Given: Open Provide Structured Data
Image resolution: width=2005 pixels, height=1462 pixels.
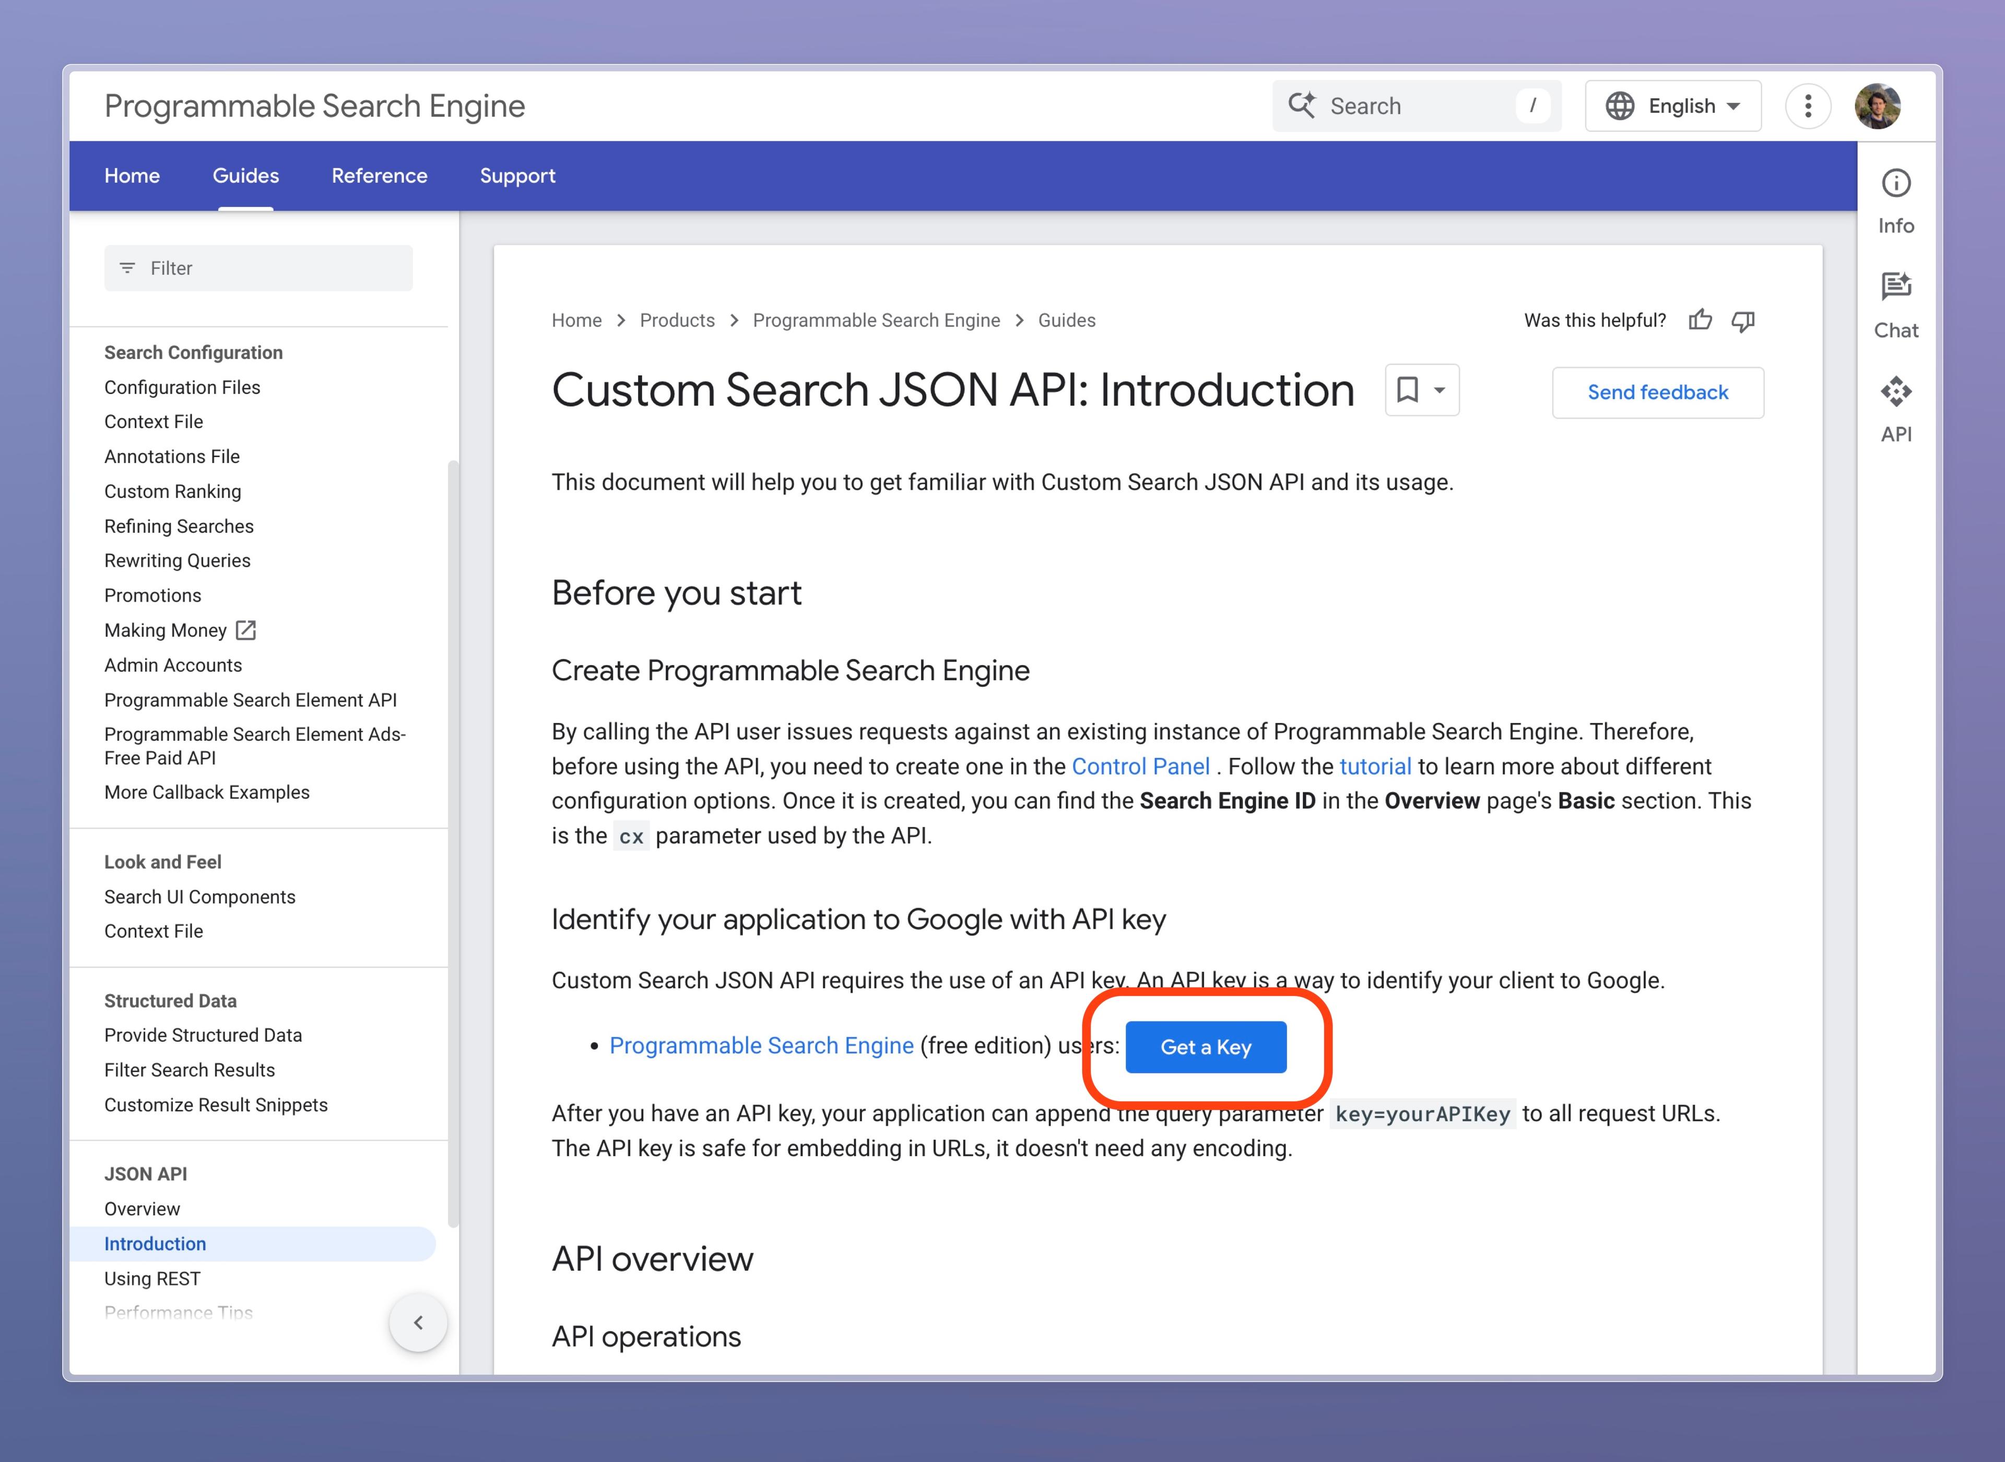Looking at the screenshot, I should pyautogui.click(x=203, y=1035).
